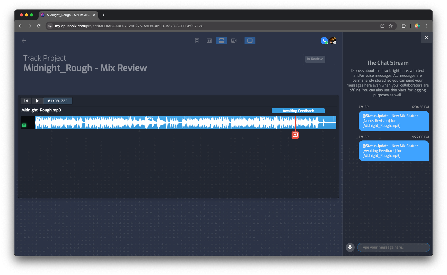Focus the 'Type your message here' field
Viewport: 447px width, 275px height.
[393, 247]
